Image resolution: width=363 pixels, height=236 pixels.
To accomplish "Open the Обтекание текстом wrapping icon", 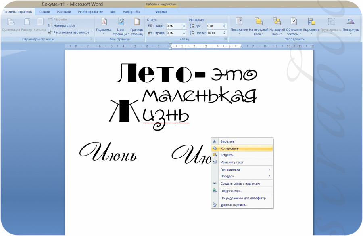I will 294,21.
